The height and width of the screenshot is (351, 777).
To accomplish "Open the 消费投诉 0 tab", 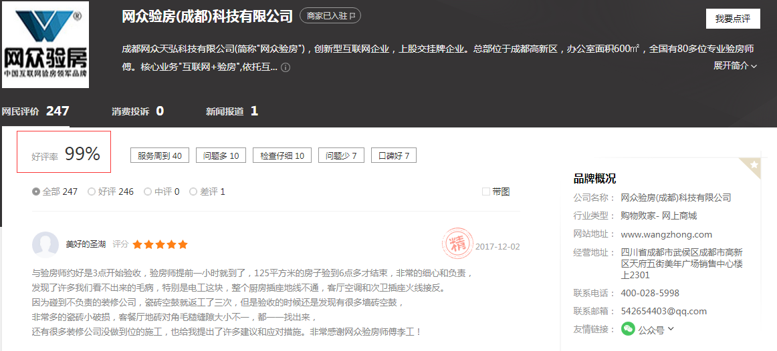I will point(138,111).
